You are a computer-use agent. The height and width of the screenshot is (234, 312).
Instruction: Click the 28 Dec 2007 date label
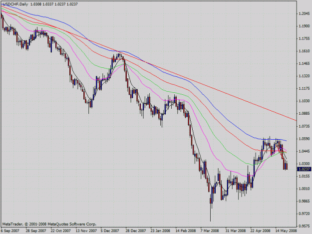pos(136,231)
